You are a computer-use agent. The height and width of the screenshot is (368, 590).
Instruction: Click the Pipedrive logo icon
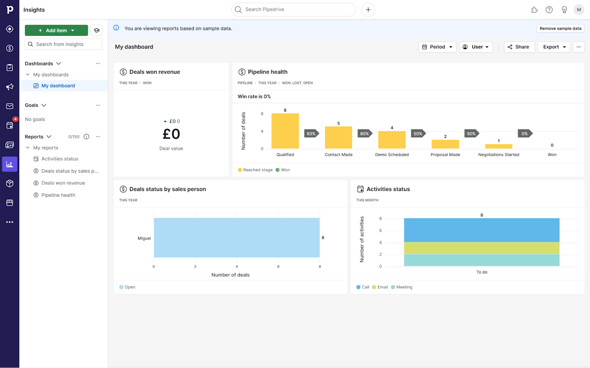pyautogui.click(x=10, y=9)
